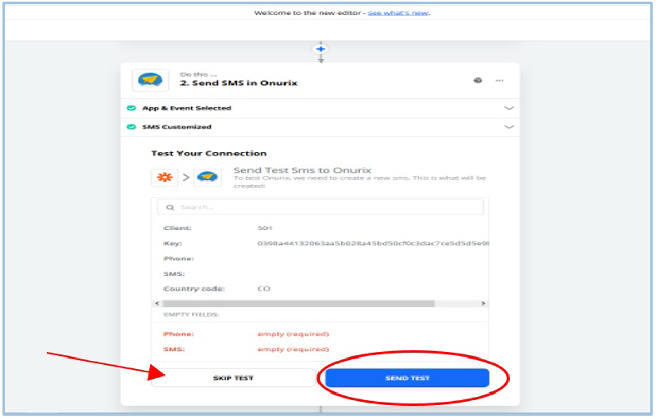
Task: Open the App & Event Selected row
Action: click(320, 108)
